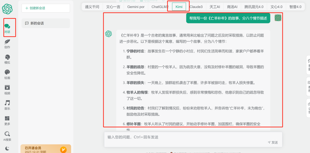Switch to the 天工AI tab
Viewport: 310px width, 153px height.
tap(215, 7)
